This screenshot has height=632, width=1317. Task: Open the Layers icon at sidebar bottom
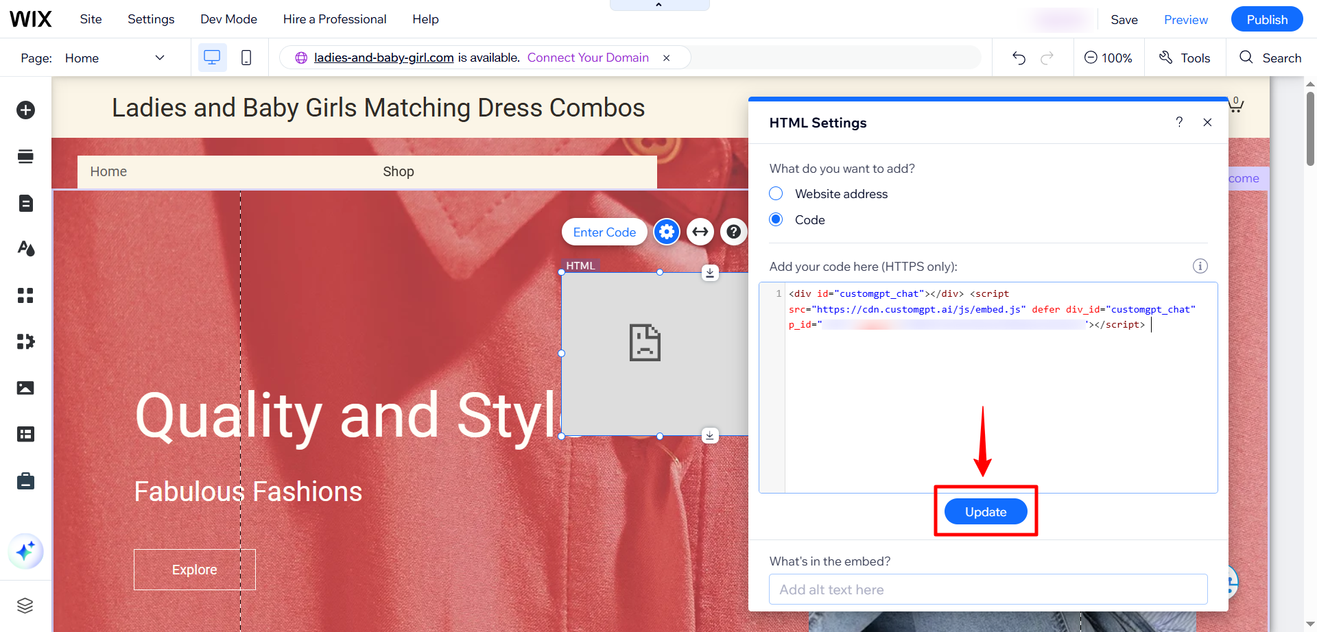(x=25, y=605)
